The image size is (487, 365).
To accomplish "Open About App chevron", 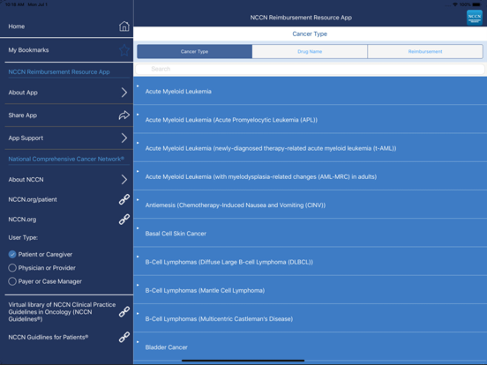I will pyautogui.click(x=124, y=93).
